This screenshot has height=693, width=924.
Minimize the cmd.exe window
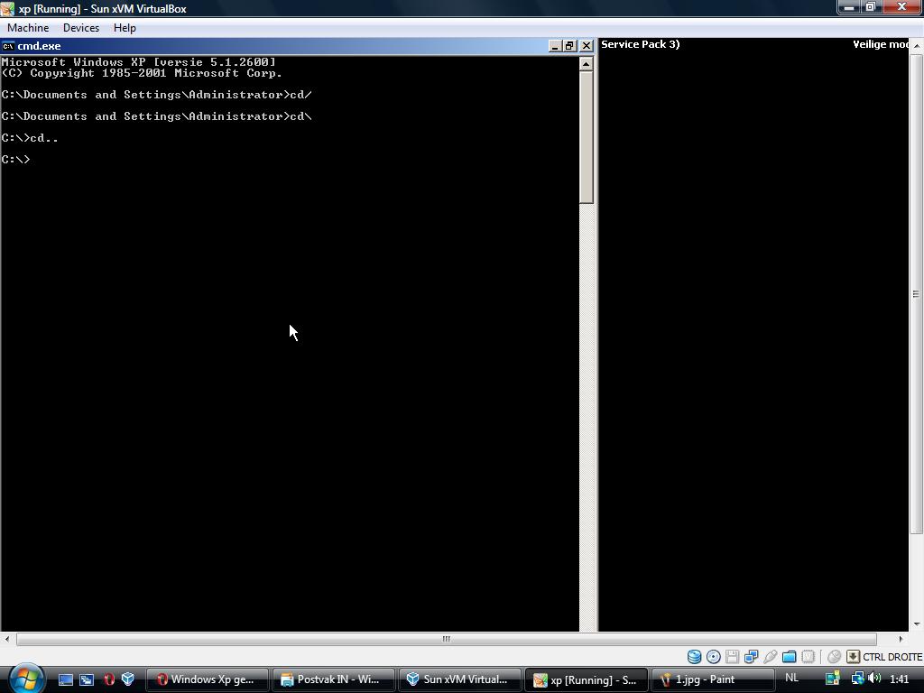coord(555,46)
